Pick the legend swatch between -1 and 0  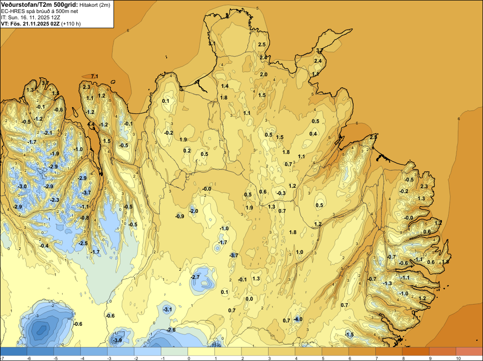point(174,351)
